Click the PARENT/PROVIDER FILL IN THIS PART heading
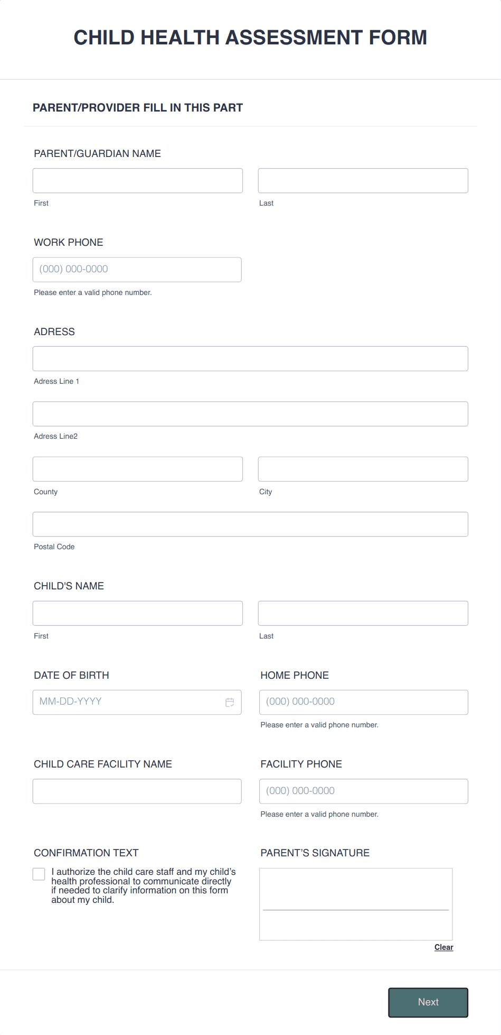This screenshot has width=501, height=1035. click(138, 107)
